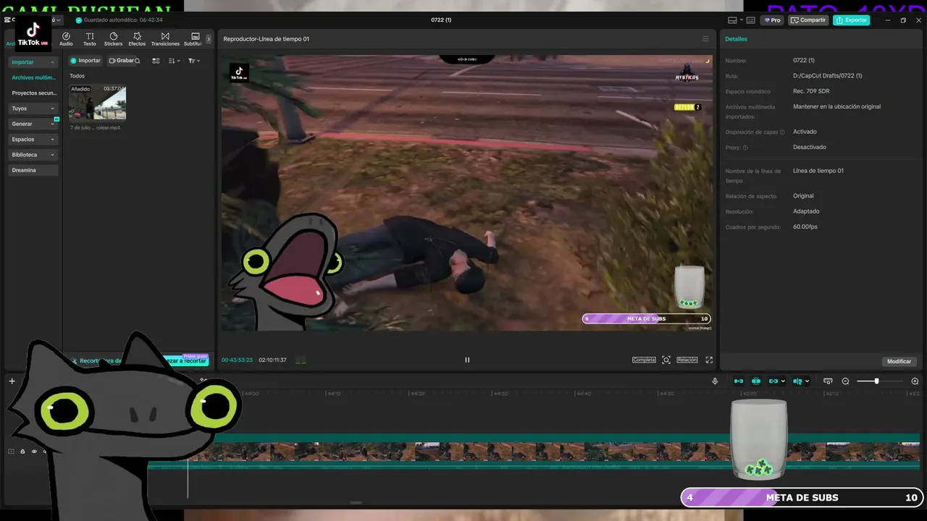Screen dimensions: 927x521
Task: Click the Modificar button in Detalles
Action: tap(899, 361)
